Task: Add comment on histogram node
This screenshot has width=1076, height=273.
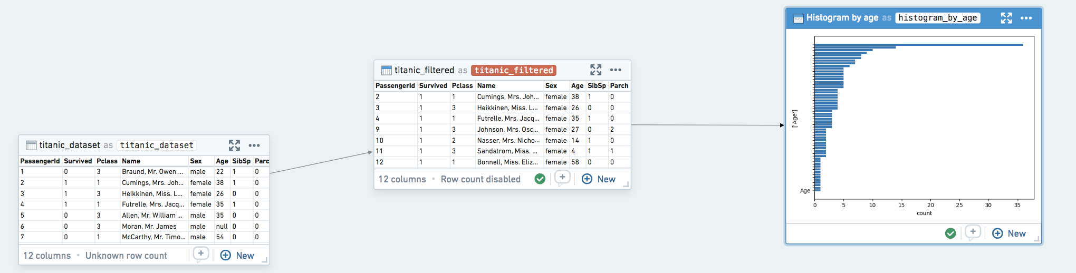Action: [973, 232]
